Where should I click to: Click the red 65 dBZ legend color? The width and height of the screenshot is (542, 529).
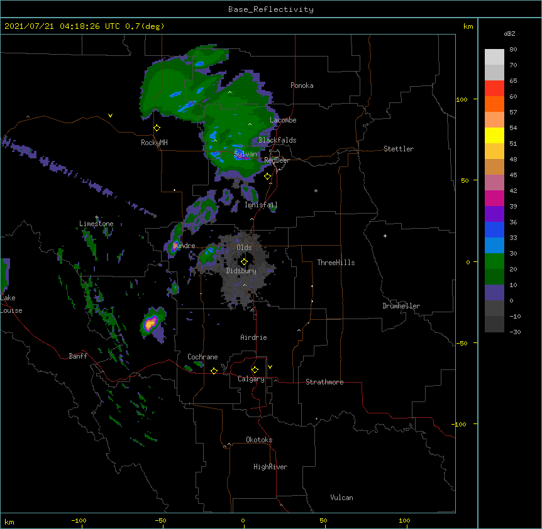pyautogui.click(x=494, y=89)
